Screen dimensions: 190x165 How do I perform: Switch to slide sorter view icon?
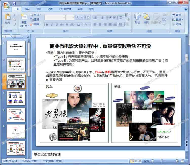point(136,161)
